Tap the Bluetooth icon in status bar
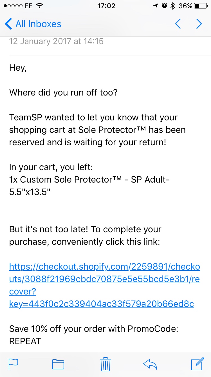211x377 pixels. click(x=173, y=6)
